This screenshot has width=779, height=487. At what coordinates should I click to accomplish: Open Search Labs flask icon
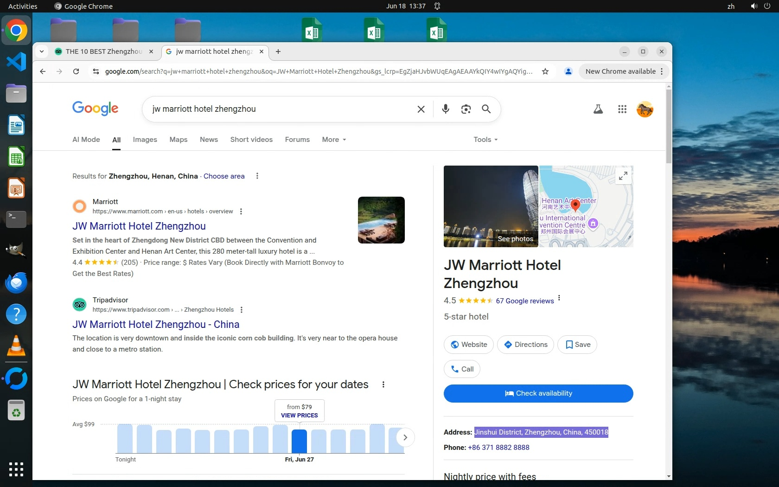coord(598,109)
